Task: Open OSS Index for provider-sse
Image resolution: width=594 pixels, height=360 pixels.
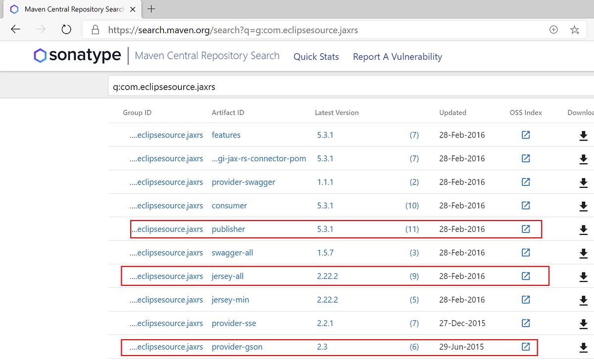Action: pyautogui.click(x=526, y=323)
